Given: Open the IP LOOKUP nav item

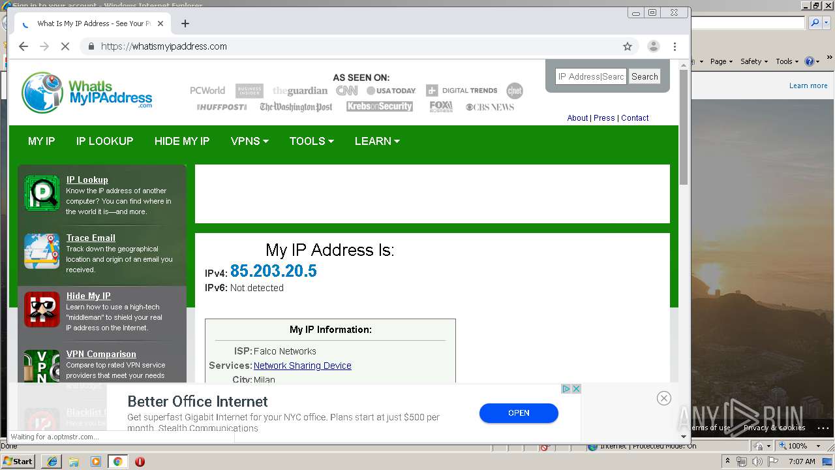Looking at the screenshot, I should point(104,141).
